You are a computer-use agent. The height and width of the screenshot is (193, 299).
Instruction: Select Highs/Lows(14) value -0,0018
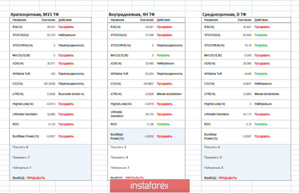[149, 104]
